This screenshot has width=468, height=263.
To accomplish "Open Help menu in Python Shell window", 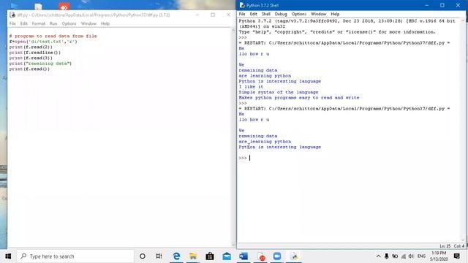I will pos(335,14).
